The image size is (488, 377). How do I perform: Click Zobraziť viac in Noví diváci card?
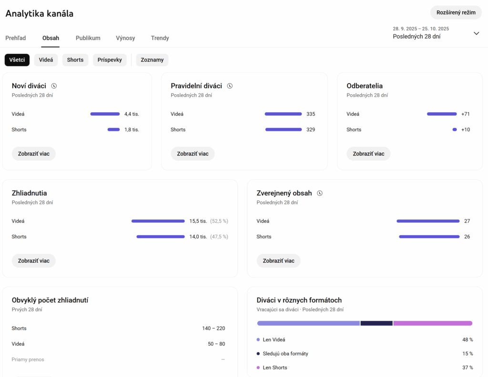click(x=34, y=154)
